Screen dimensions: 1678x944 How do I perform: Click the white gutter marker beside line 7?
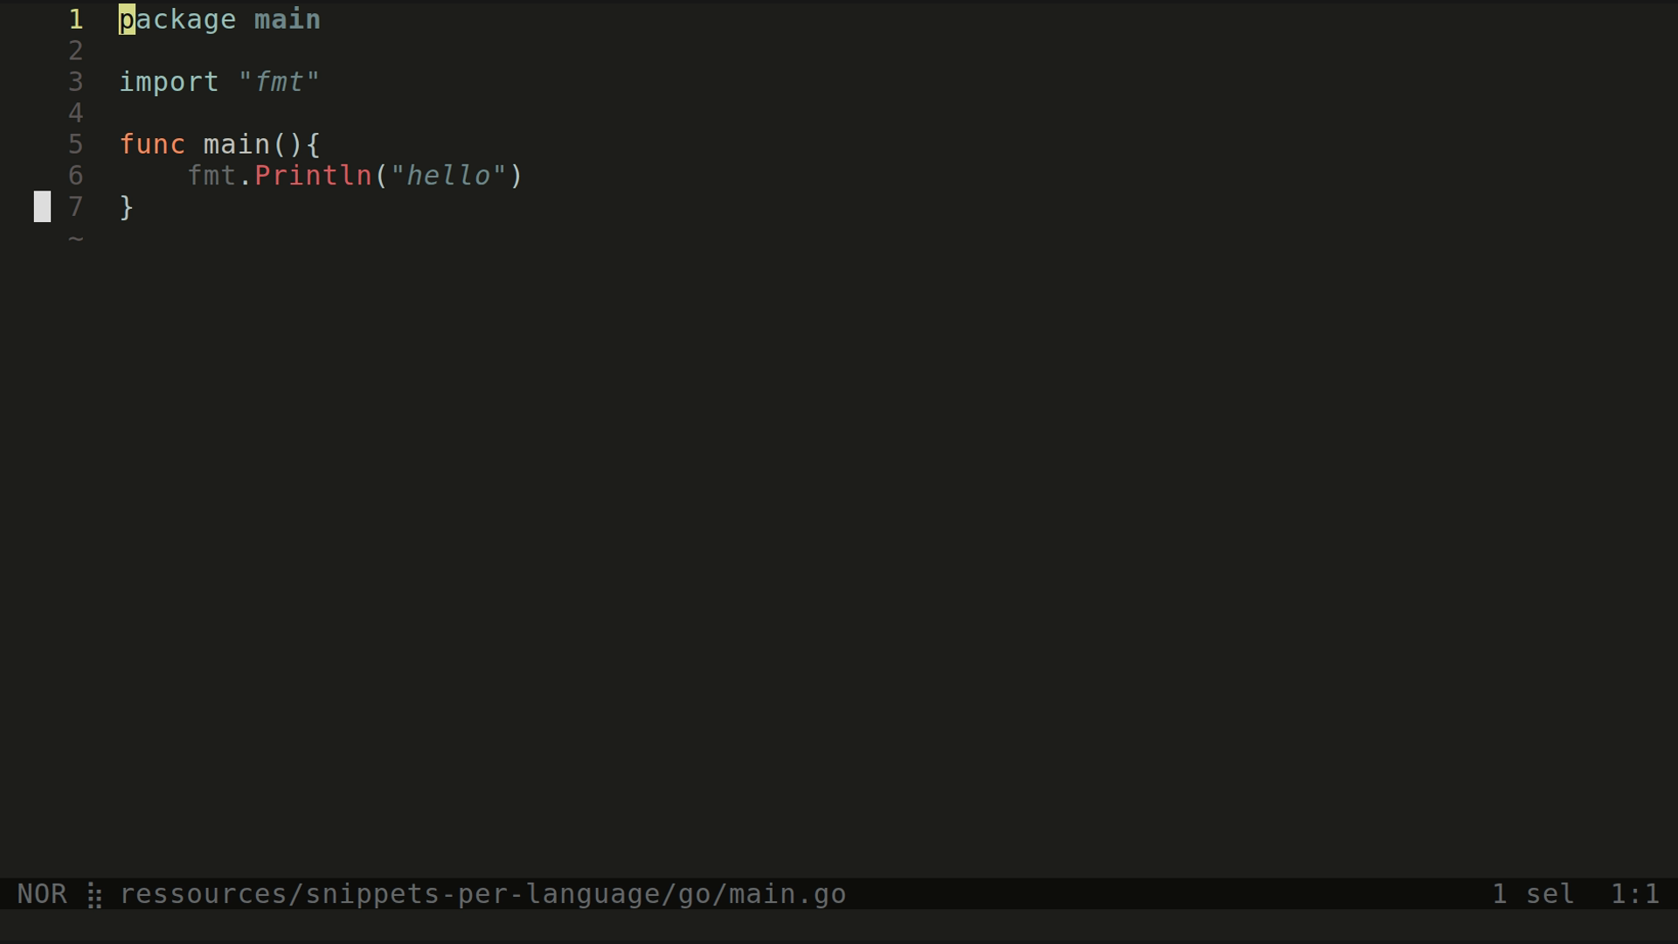(42, 207)
